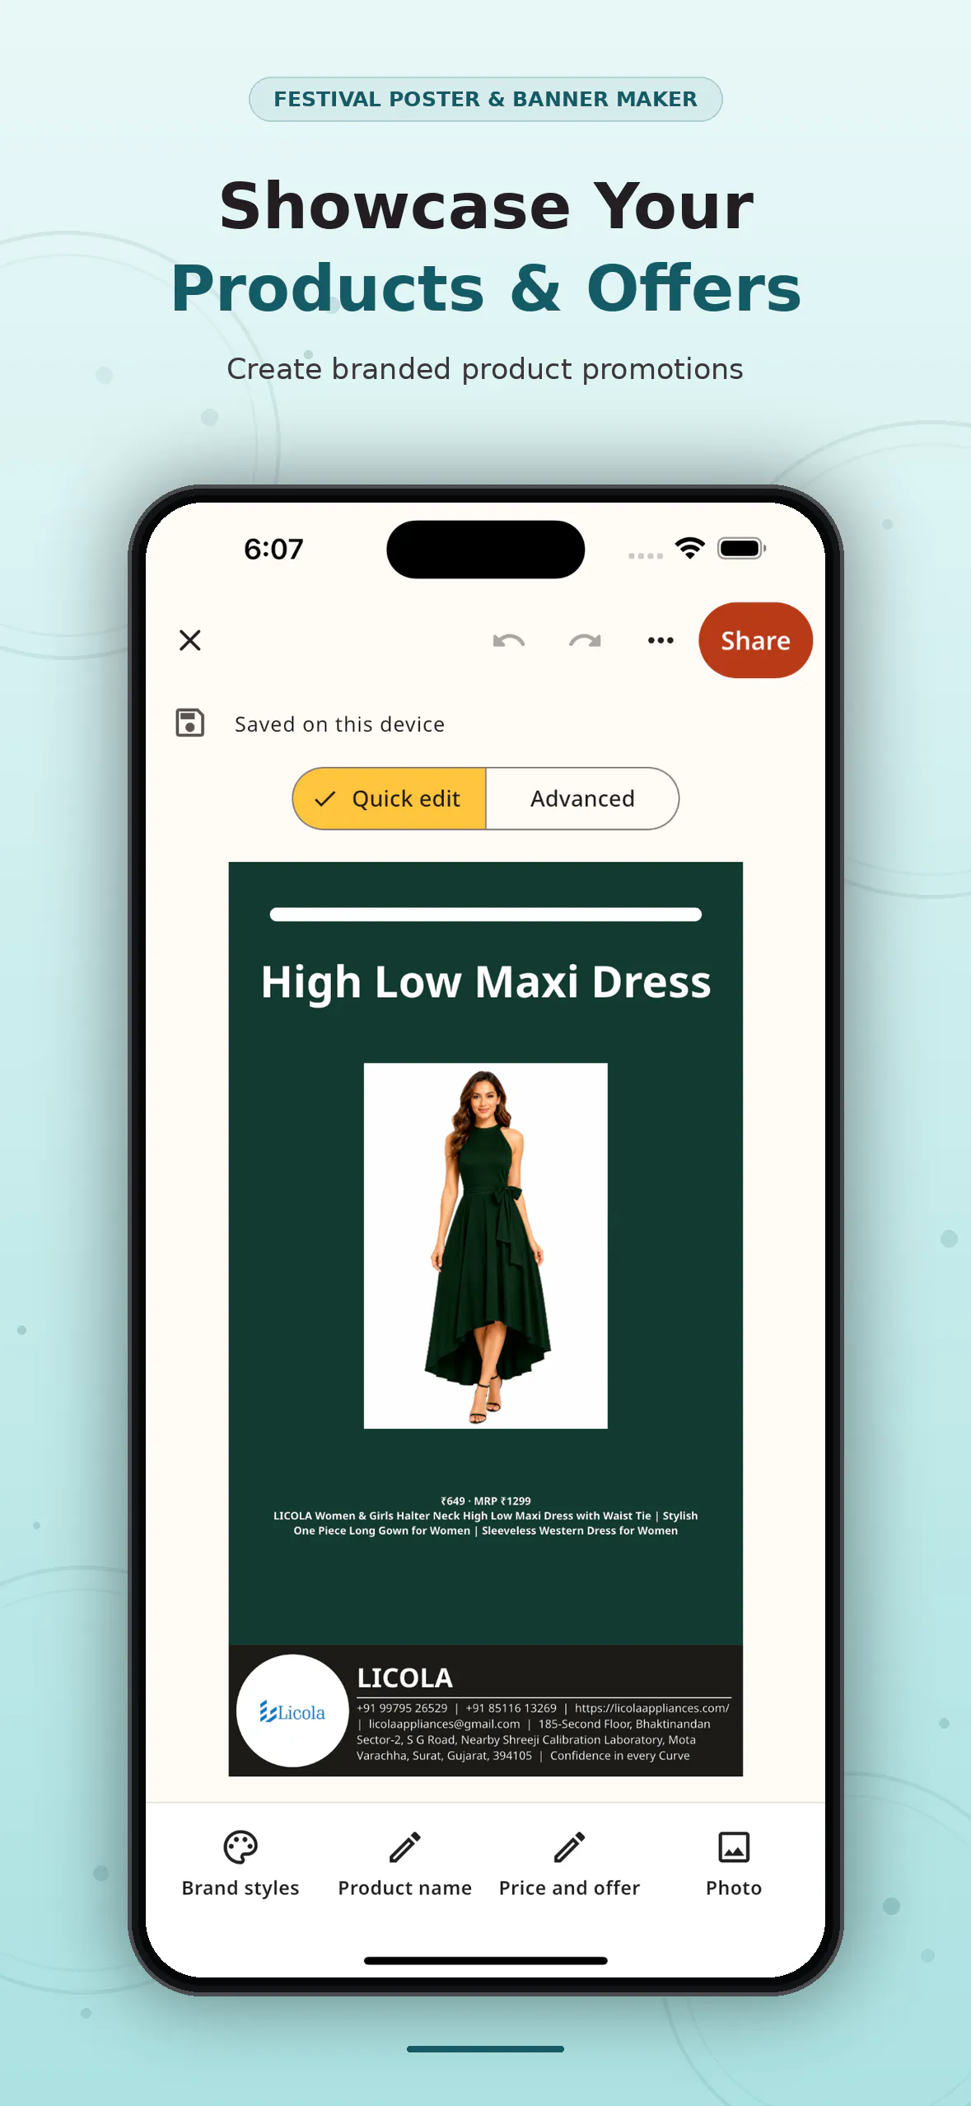Switch to Advanced editing mode

[582, 798]
